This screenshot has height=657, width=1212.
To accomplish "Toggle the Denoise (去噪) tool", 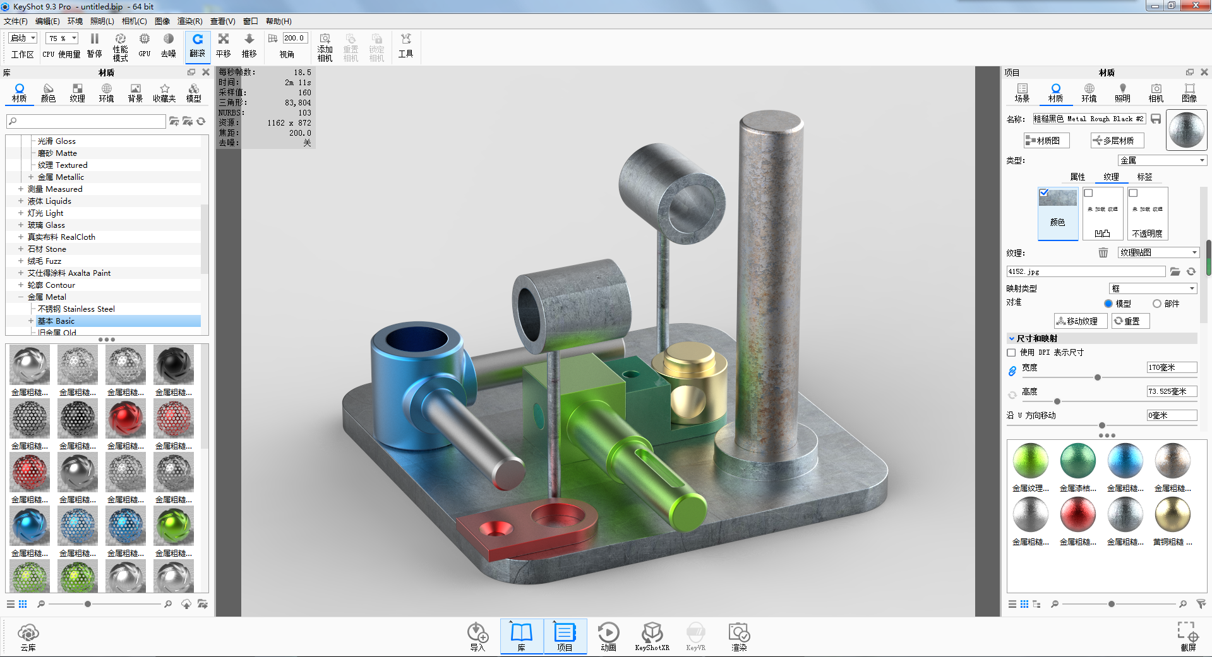I will pos(169,45).
